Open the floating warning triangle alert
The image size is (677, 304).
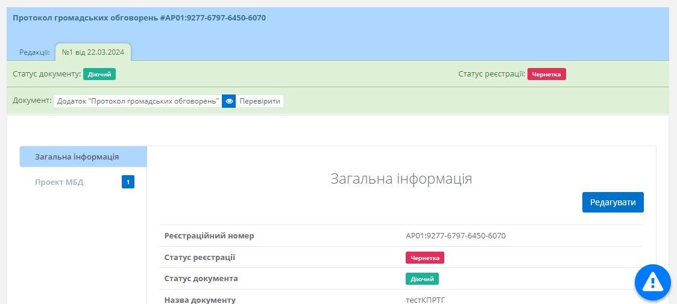pos(652,282)
